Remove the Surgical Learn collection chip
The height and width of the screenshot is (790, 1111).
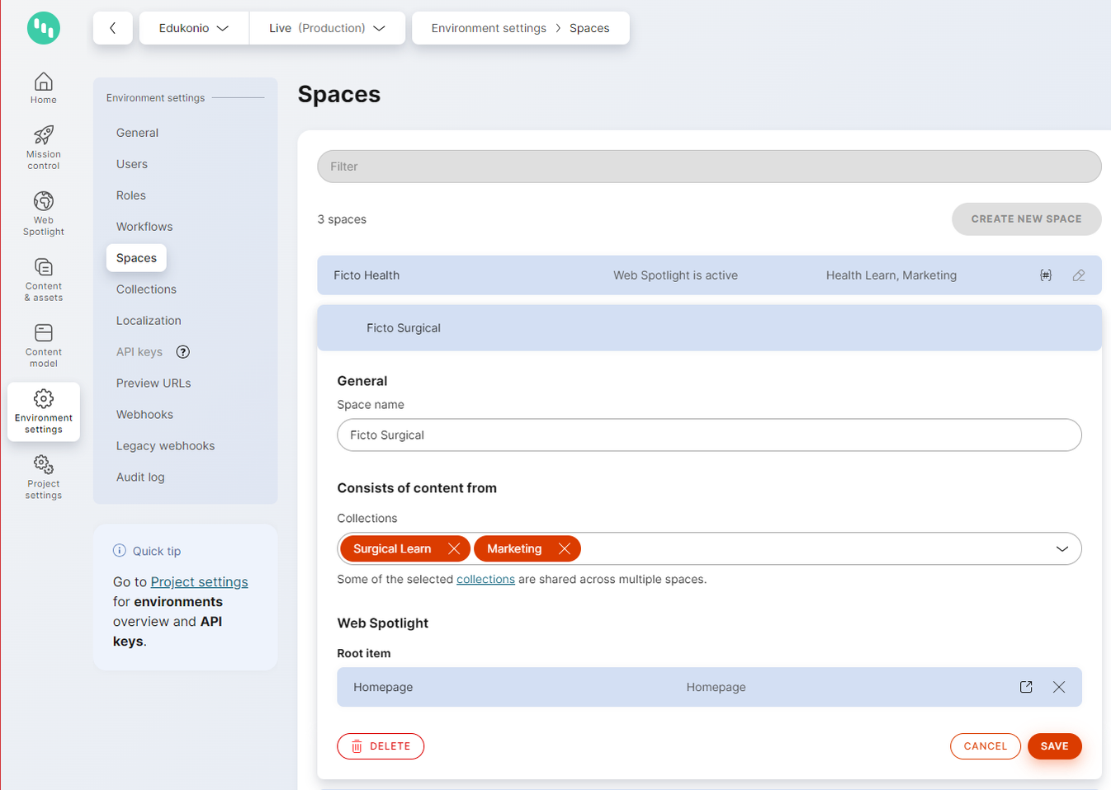(453, 548)
